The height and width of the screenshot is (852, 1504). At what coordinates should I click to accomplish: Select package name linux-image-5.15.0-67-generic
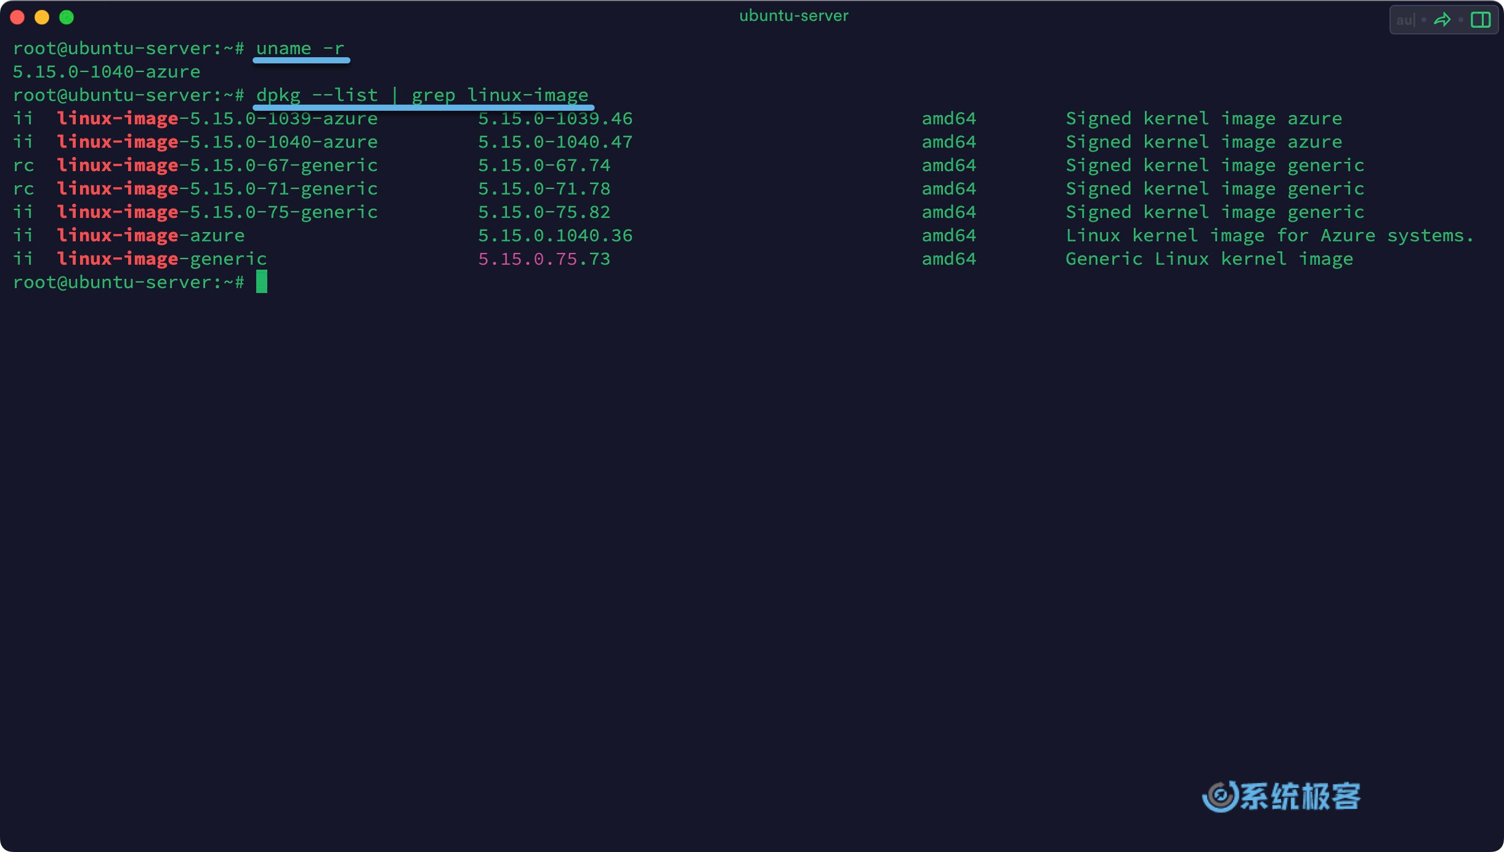point(217,165)
